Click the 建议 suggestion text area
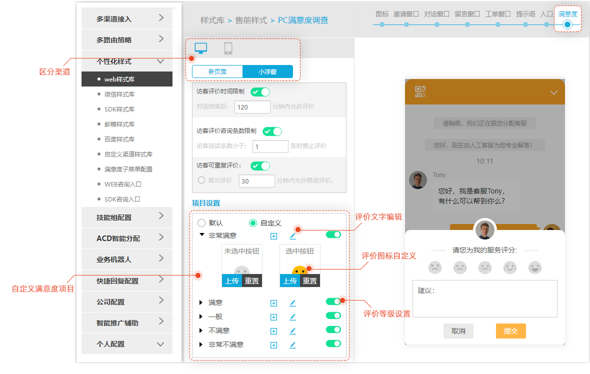 click(484, 298)
